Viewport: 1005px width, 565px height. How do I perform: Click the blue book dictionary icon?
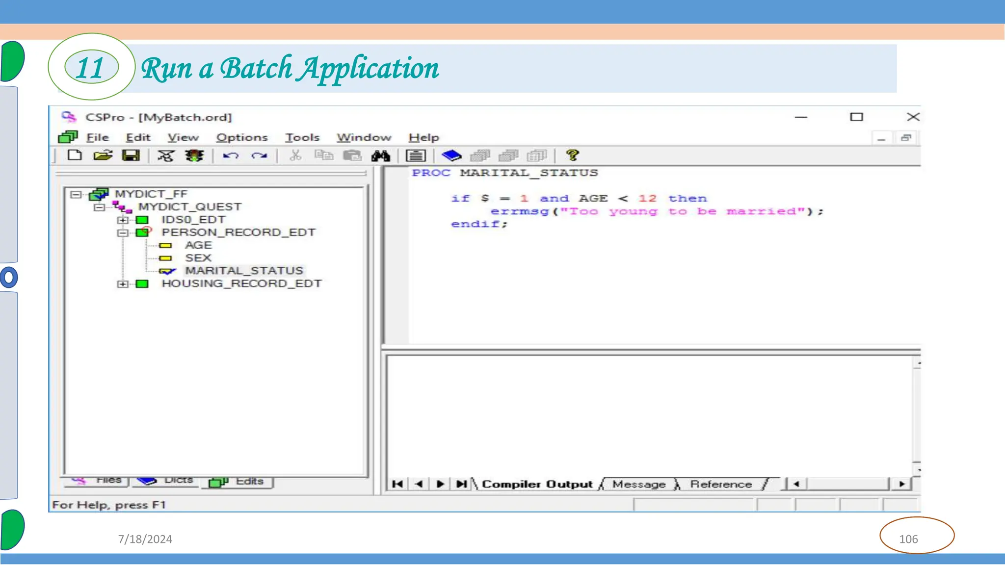[x=451, y=156]
